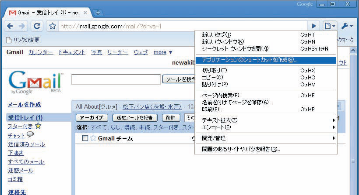This screenshot has width=359, height=195.
Task: Click the 迷惑メールを報告 button
Action: (135, 118)
